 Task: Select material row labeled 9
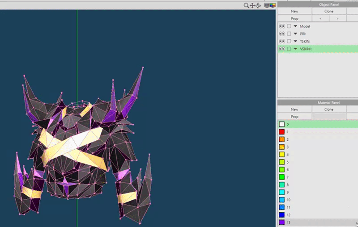318,192
